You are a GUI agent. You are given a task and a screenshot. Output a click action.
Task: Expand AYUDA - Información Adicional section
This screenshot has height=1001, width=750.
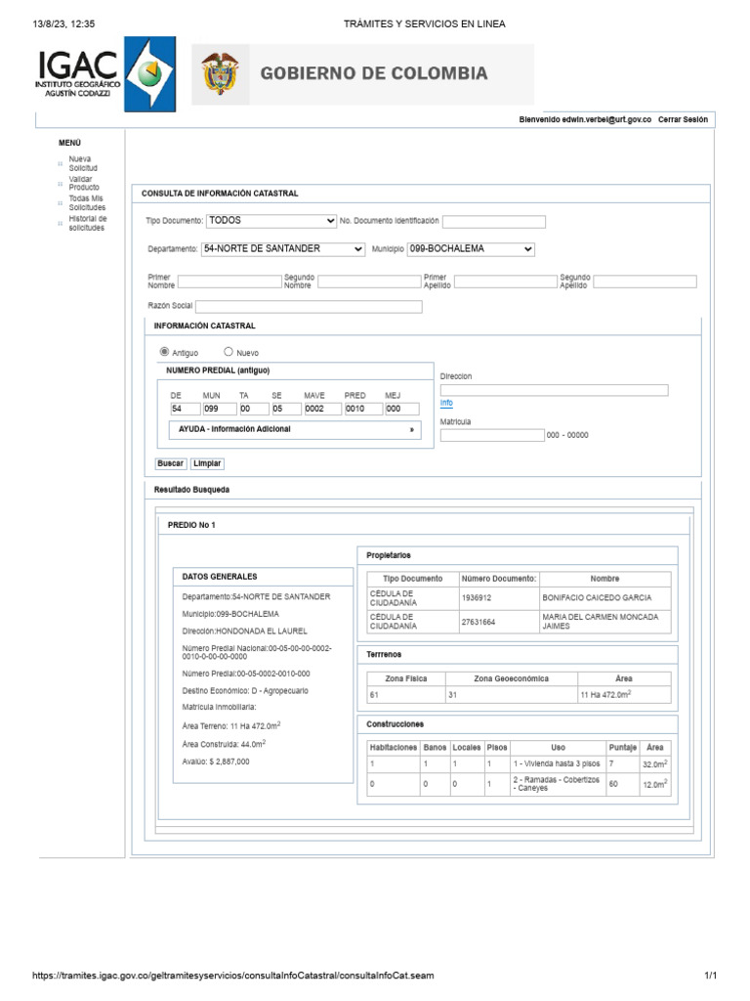pyautogui.click(x=295, y=430)
